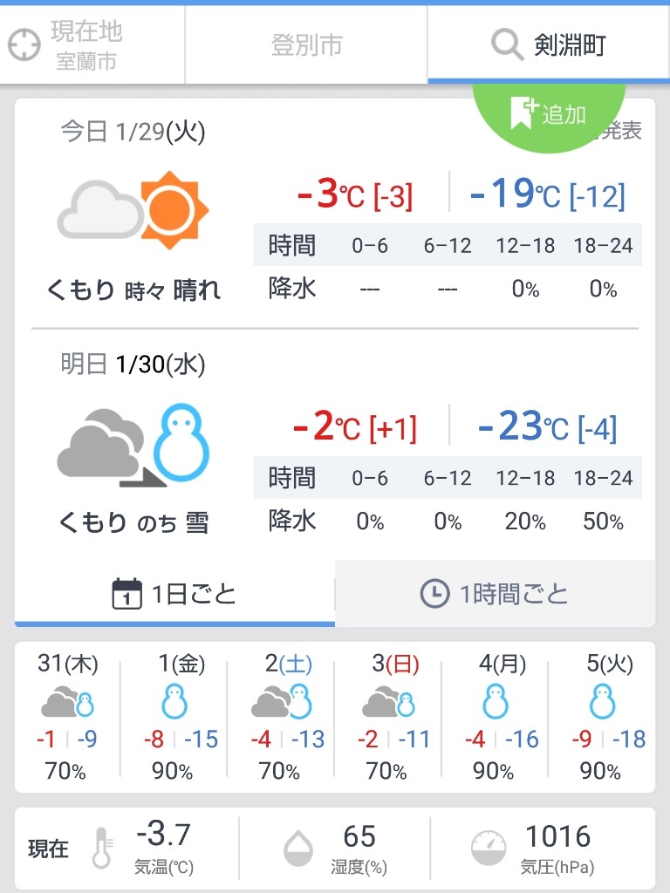Tap the humidity droplet icon

click(298, 849)
